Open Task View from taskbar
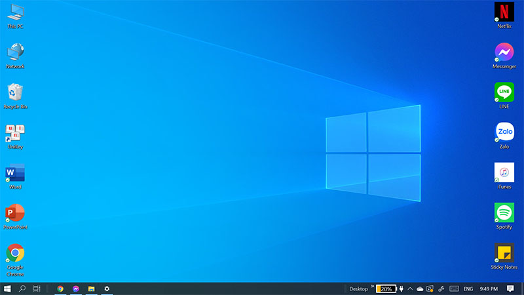The height and width of the screenshot is (295, 524). (37, 288)
